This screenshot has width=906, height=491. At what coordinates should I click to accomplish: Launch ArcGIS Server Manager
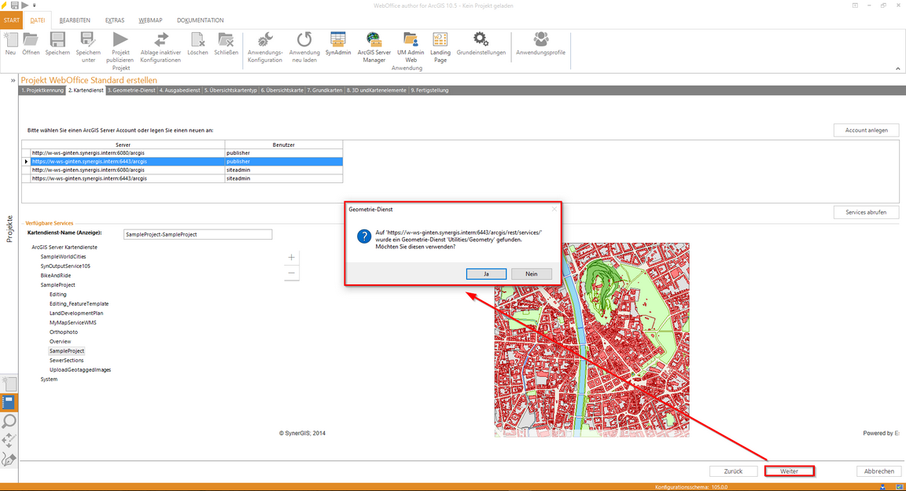coord(374,39)
